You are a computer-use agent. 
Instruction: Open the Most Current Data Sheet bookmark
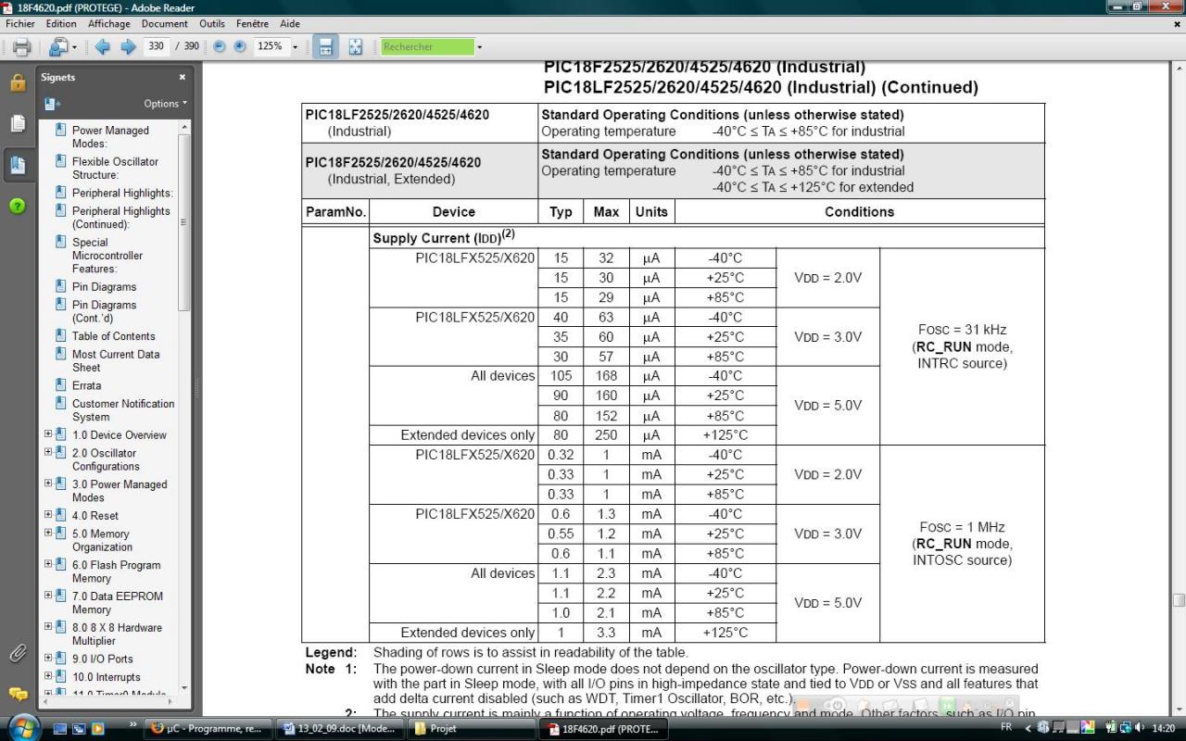pos(116,360)
